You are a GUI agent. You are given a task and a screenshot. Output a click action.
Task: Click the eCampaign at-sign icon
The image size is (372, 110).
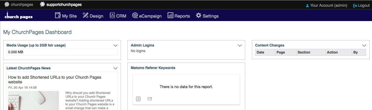pos(135,16)
